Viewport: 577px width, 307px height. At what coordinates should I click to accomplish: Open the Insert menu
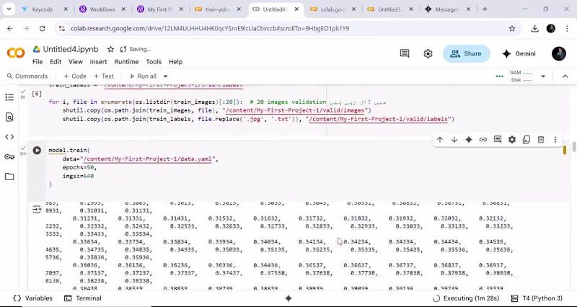pos(98,62)
